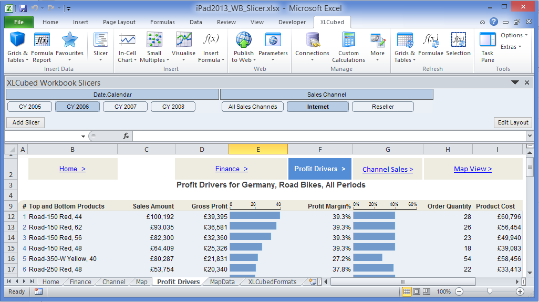This screenshot has width=539, height=302.
Task: Click the vertical scrollbar down arrow
Action: click(x=530, y=273)
